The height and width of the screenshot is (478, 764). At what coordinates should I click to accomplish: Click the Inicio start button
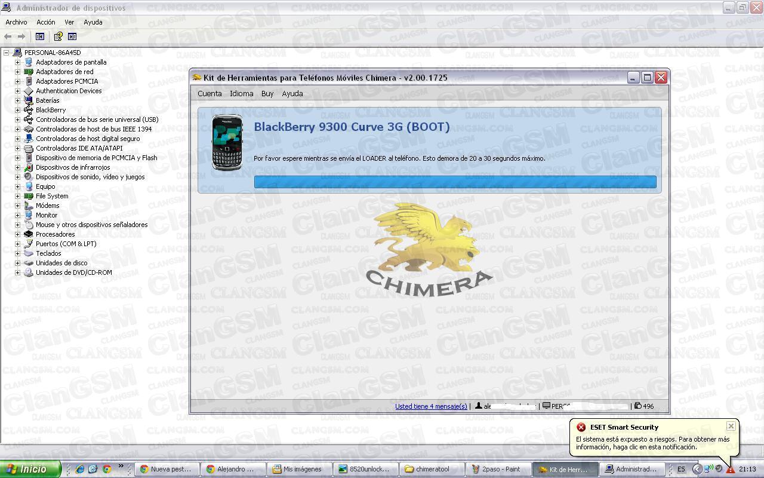(30, 469)
